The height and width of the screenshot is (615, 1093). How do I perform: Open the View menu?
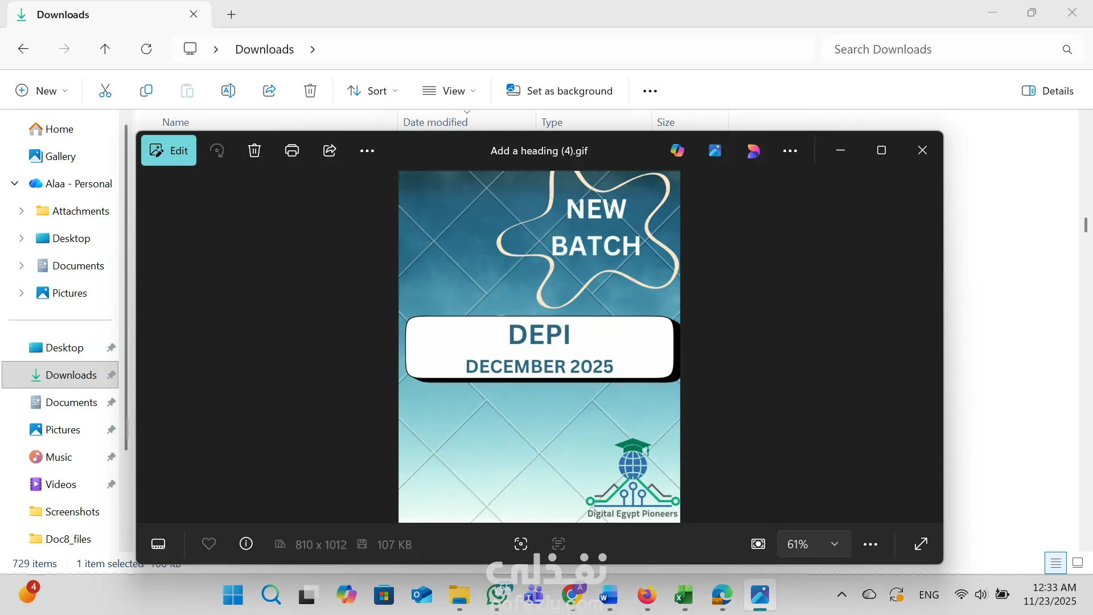pos(449,91)
